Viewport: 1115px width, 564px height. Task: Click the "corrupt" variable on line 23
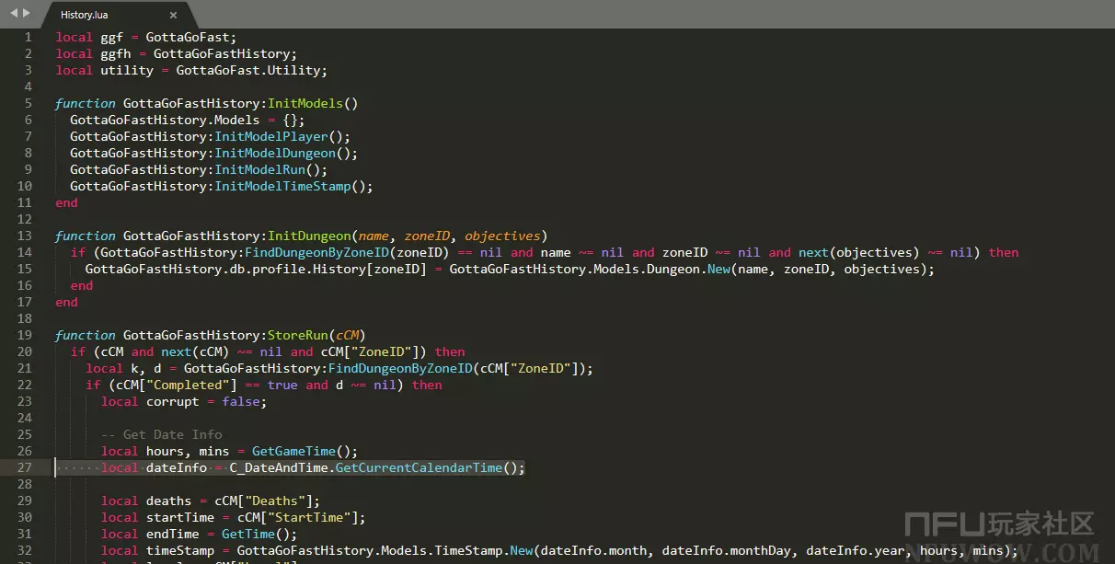pyautogui.click(x=172, y=401)
